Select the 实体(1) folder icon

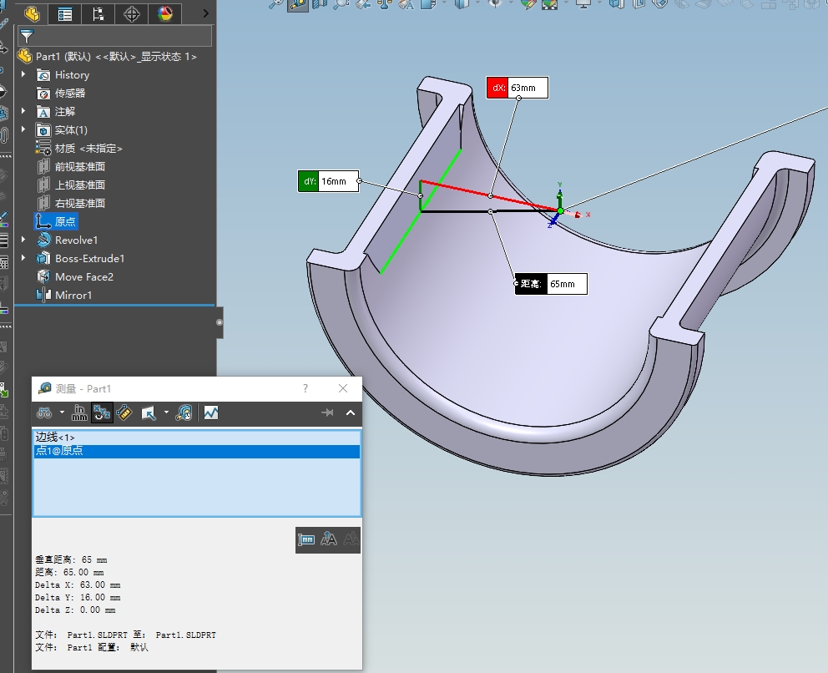(x=43, y=130)
